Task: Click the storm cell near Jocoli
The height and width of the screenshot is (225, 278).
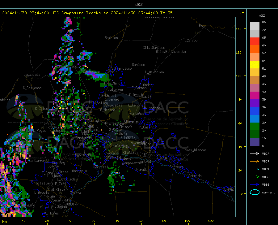Action: pyautogui.click(x=98, y=76)
